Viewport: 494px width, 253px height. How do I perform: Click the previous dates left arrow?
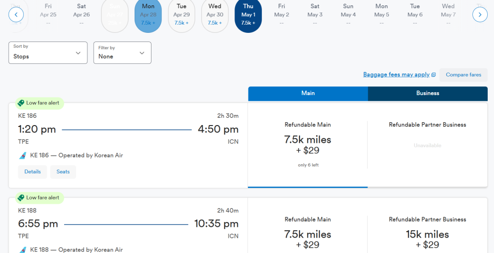pyautogui.click(x=16, y=14)
